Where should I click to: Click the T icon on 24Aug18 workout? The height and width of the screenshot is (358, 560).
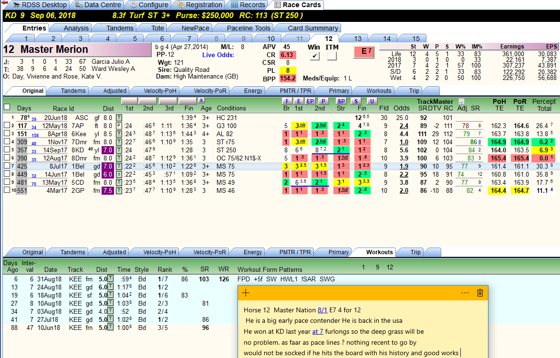[x=111, y=287]
